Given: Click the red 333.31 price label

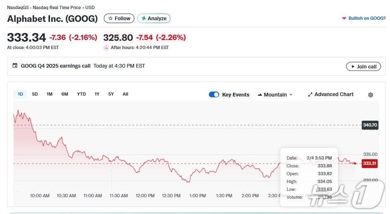Looking at the screenshot, I should pyautogui.click(x=369, y=164).
